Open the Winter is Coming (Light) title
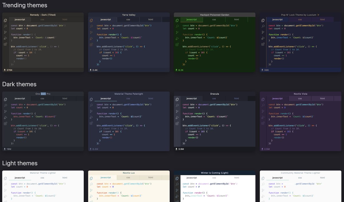This screenshot has height=202, width=344. pos(215,173)
